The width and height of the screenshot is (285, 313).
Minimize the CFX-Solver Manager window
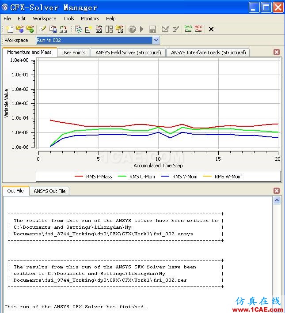tap(254, 8)
